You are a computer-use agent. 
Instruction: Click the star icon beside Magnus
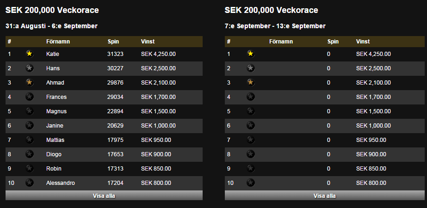pyautogui.click(x=30, y=111)
